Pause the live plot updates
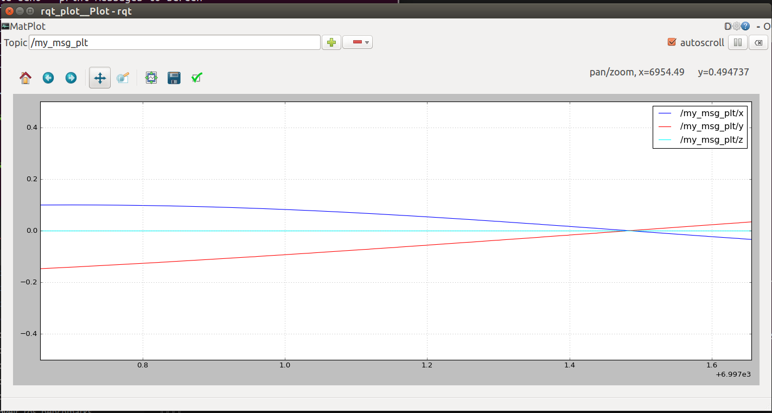Image resolution: width=772 pixels, height=413 pixels. tap(737, 42)
